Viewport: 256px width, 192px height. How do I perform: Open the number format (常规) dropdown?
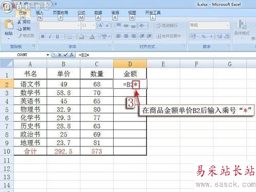click(228, 26)
